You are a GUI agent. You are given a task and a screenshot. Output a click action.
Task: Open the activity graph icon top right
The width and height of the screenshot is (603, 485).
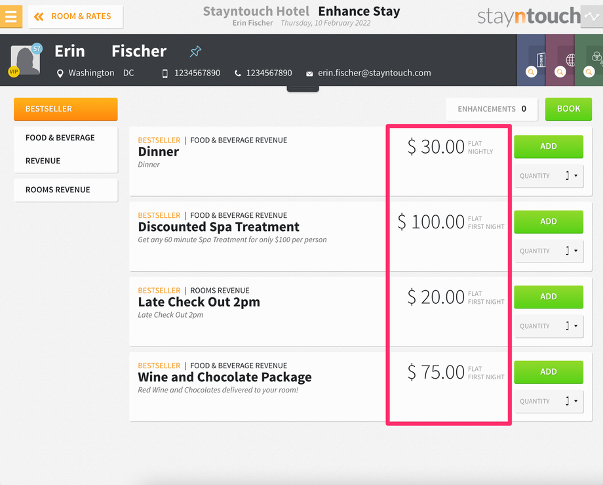[591, 16]
